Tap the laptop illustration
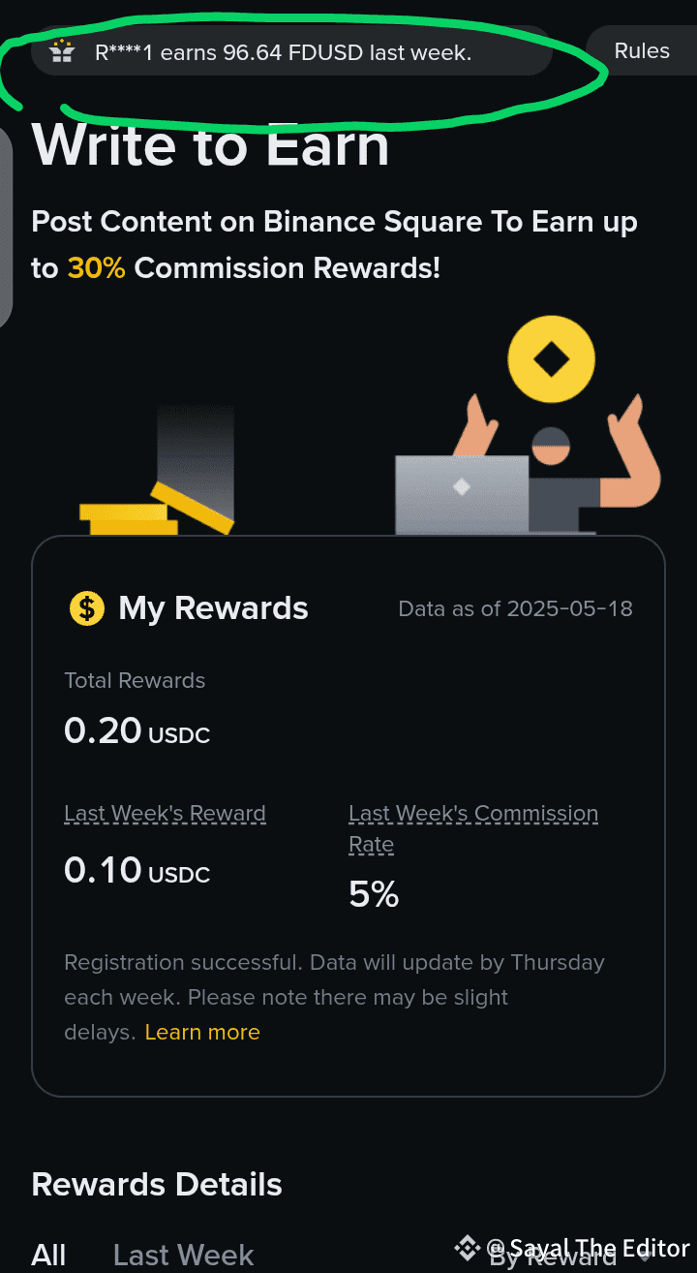Image resolution: width=697 pixels, height=1273 pixels. 462,494
